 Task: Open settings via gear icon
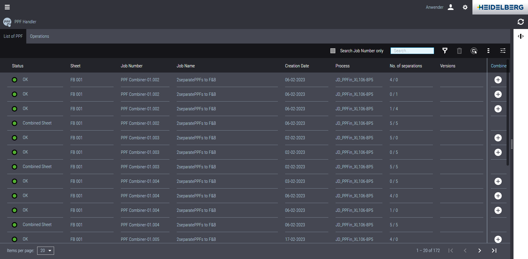coord(465,7)
